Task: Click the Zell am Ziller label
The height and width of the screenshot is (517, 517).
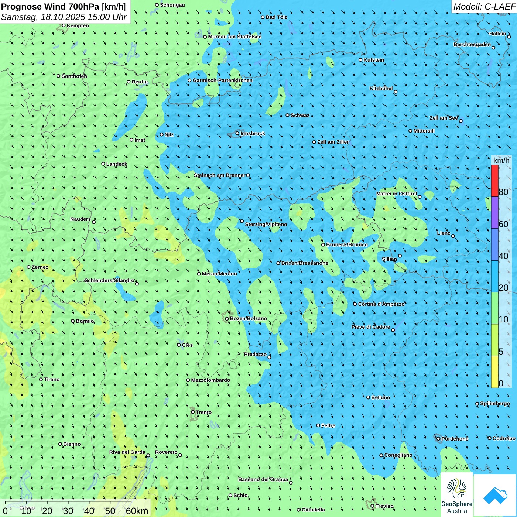Action: coord(333,142)
